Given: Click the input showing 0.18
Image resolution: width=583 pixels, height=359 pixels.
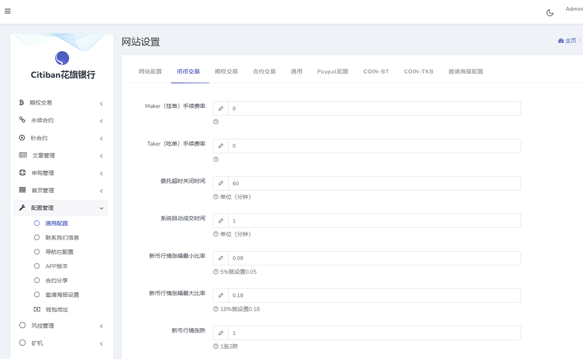Looking at the screenshot, I should pos(374,295).
